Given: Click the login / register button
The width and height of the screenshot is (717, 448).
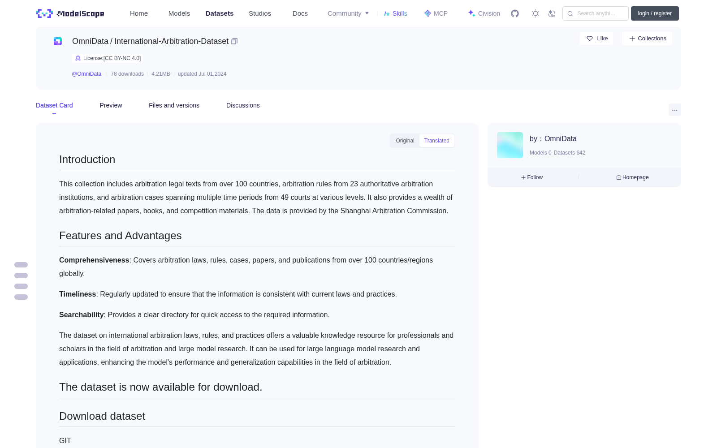Looking at the screenshot, I should click(x=655, y=13).
